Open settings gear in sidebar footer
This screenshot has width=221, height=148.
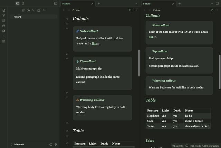tap(56, 145)
